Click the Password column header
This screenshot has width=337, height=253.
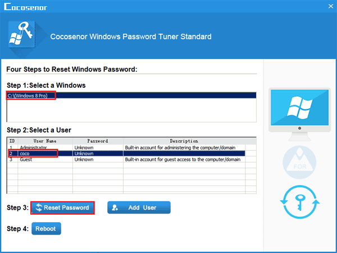[x=98, y=141]
